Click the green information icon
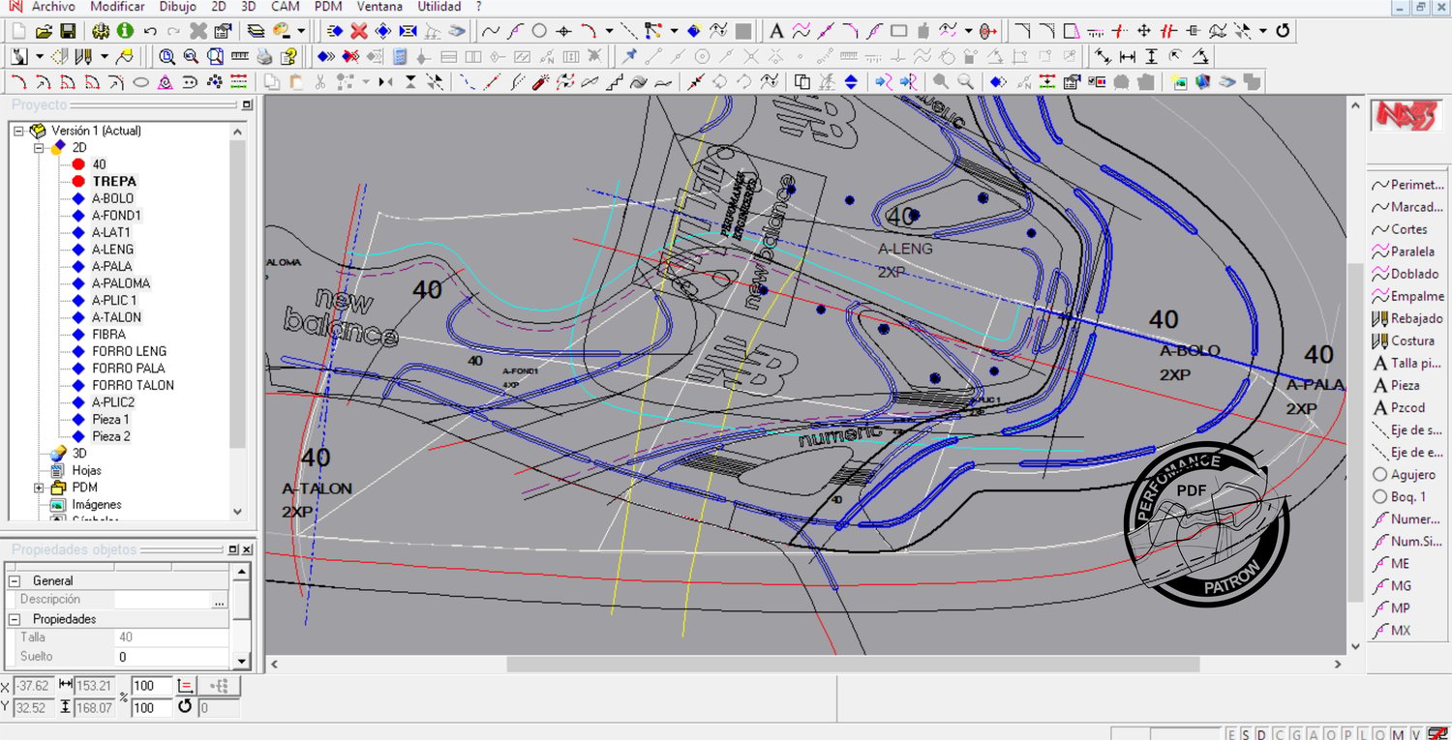This screenshot has height=740, width=1452. click(x=125, y=31)
